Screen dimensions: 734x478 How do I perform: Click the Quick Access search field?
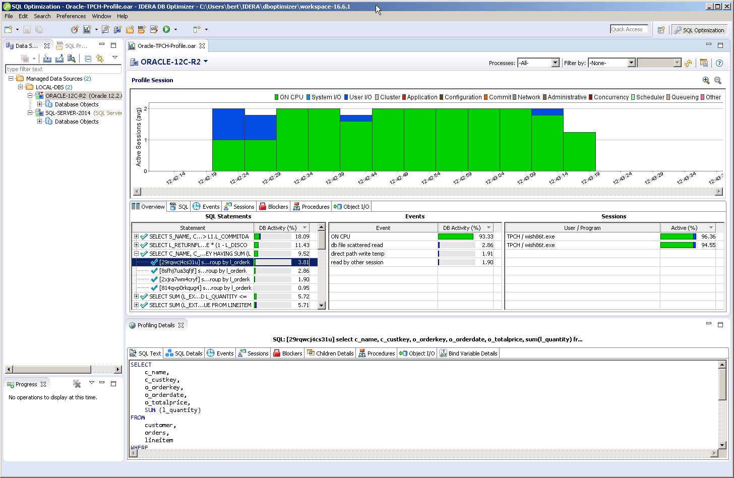[629, 29]
